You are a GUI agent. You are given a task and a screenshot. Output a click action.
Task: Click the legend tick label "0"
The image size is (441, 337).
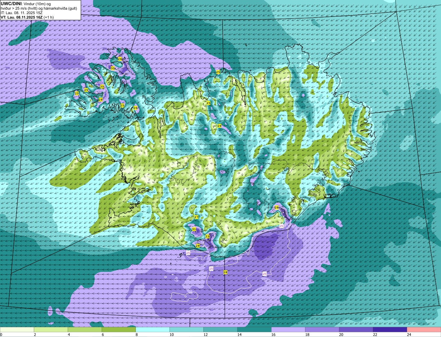(x=1, y=335)
